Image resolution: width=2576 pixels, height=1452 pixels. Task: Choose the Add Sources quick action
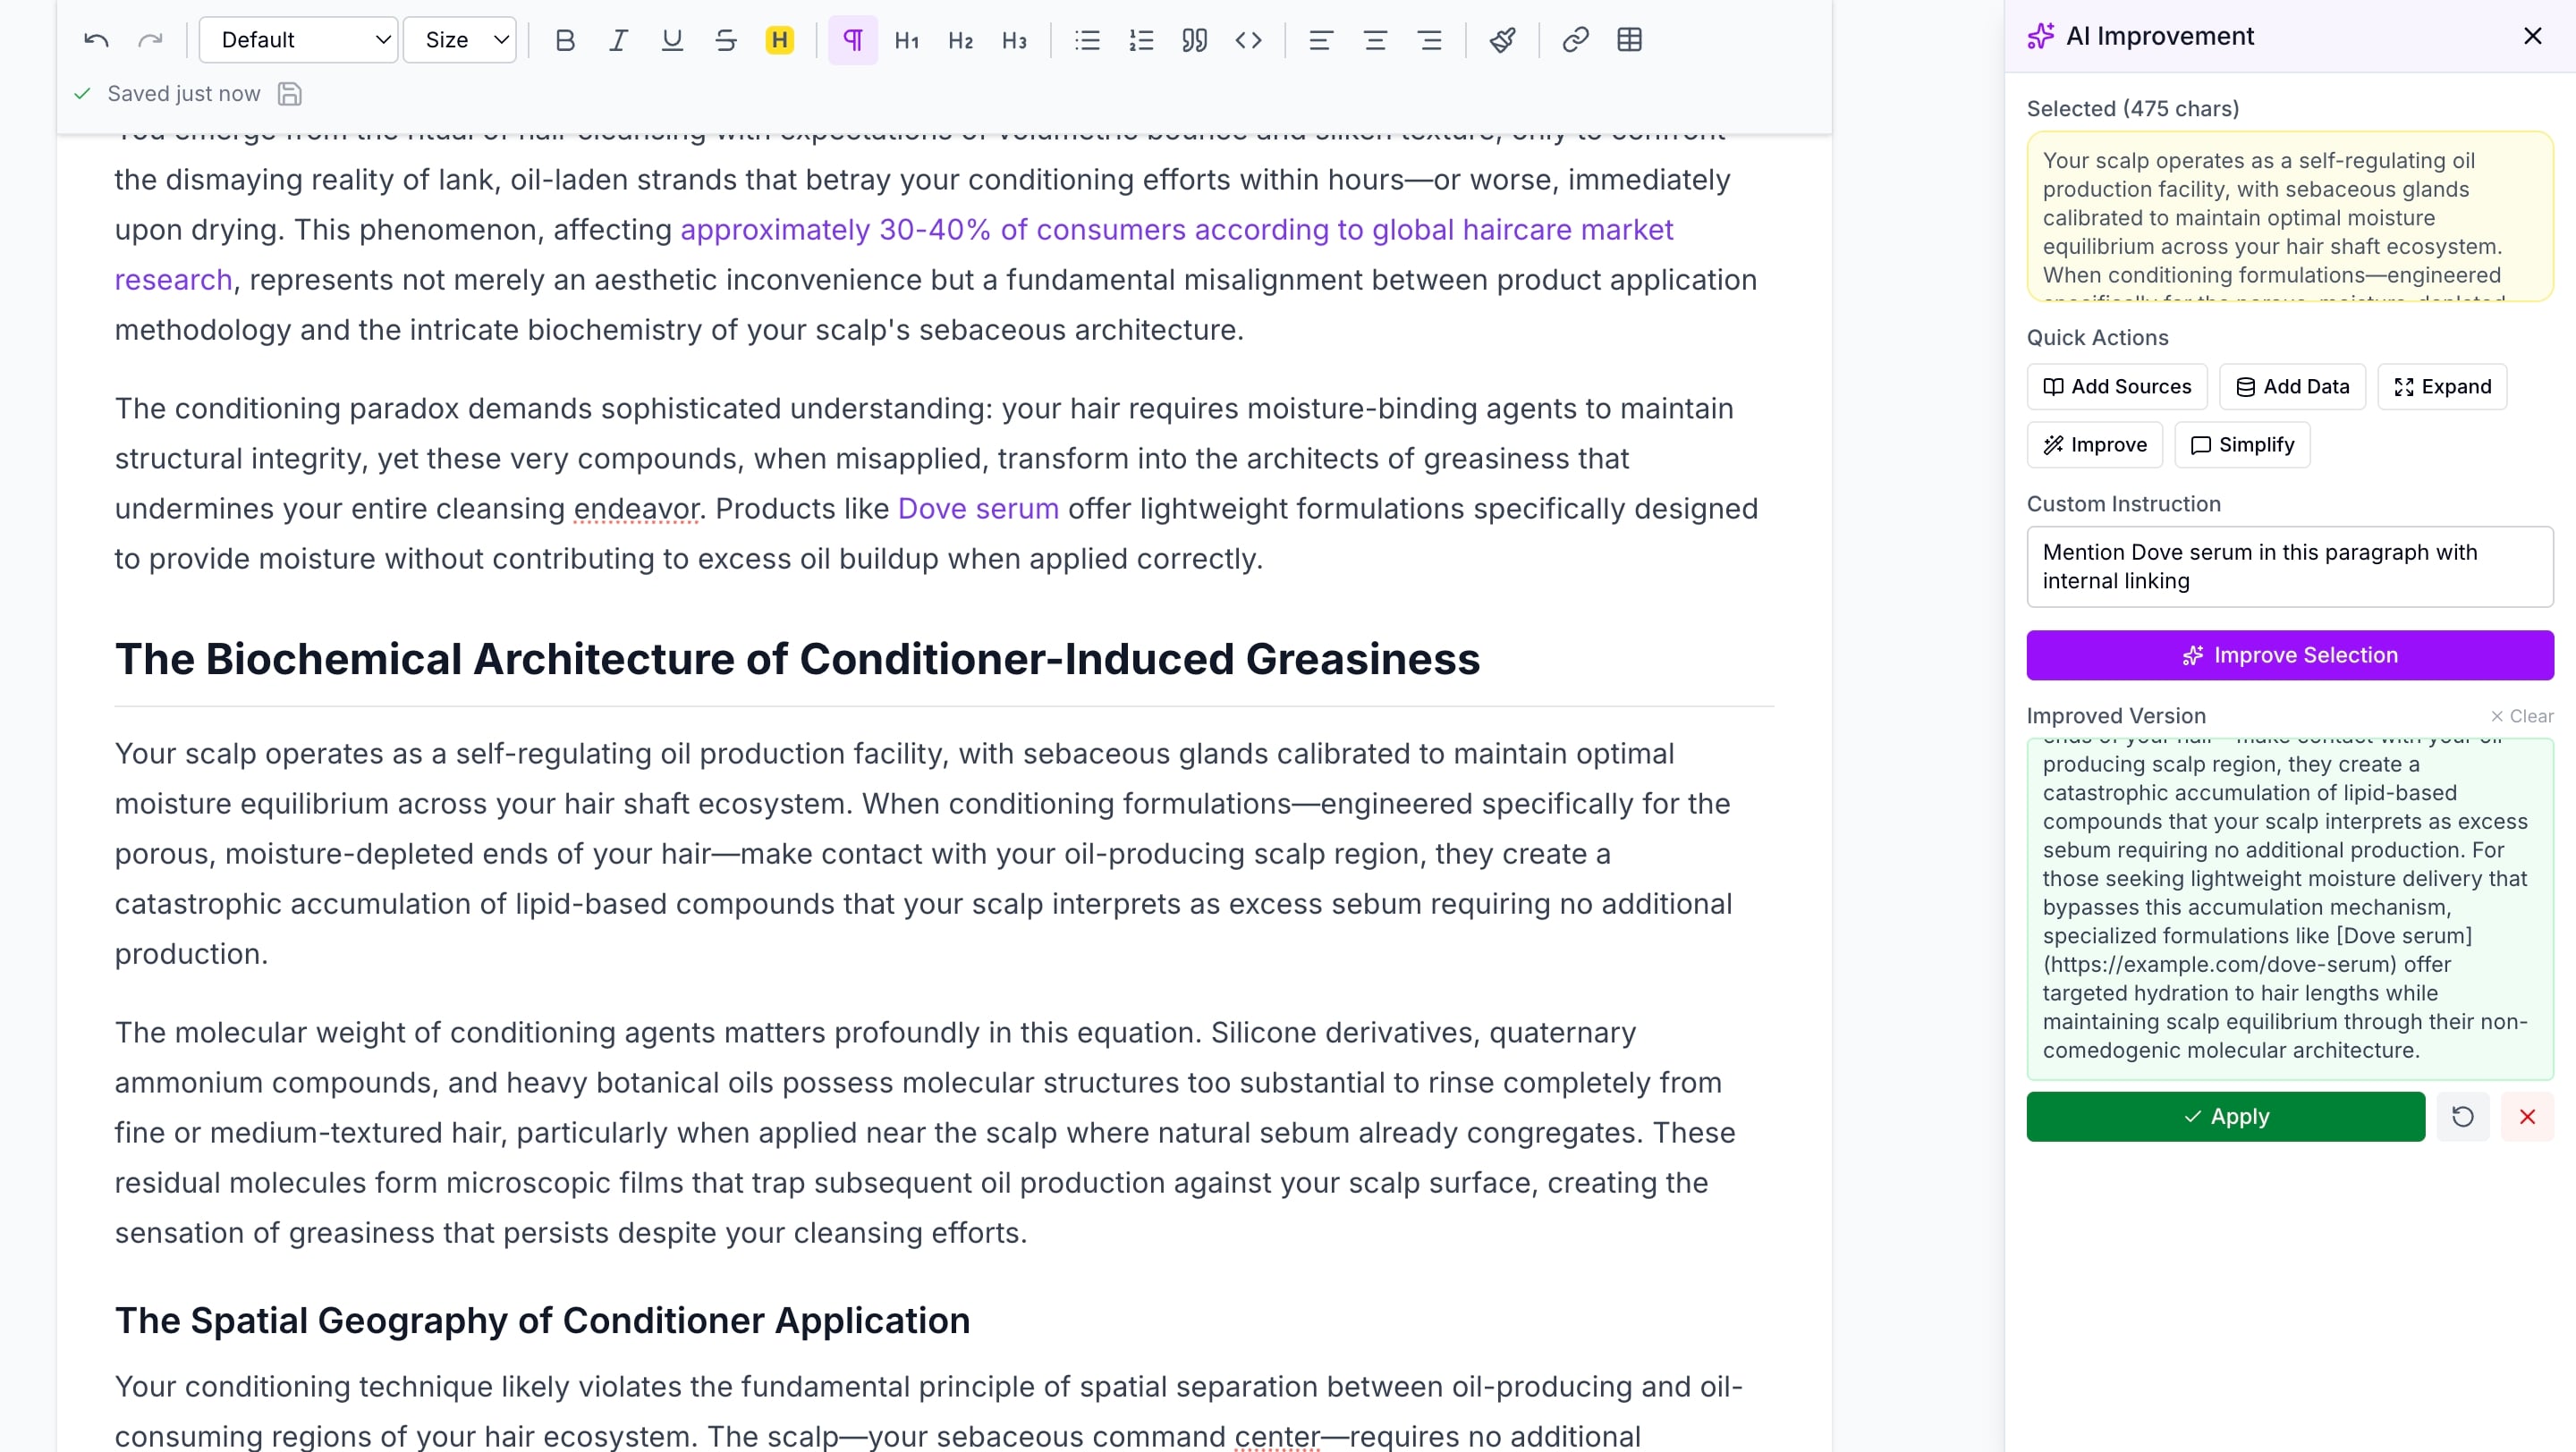coord(2116,387)
